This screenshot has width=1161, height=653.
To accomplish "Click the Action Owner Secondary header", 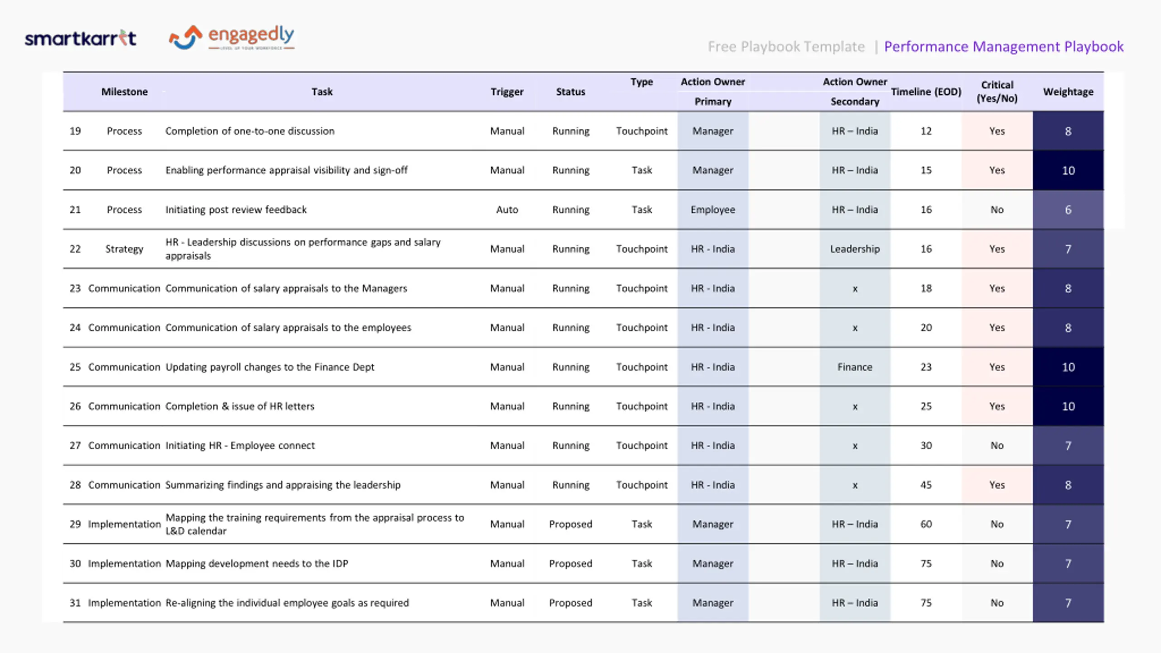I will (855, 92).
